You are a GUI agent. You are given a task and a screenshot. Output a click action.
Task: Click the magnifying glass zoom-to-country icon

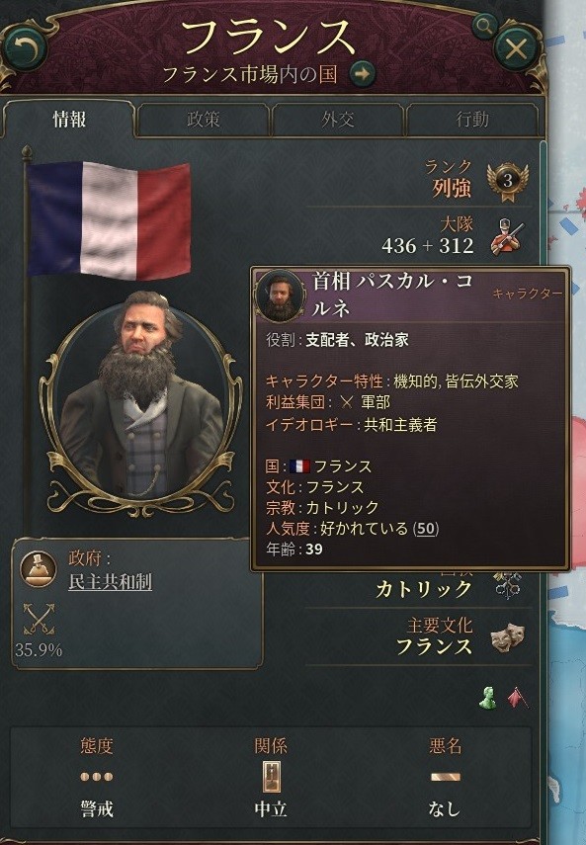coord(484,26)
